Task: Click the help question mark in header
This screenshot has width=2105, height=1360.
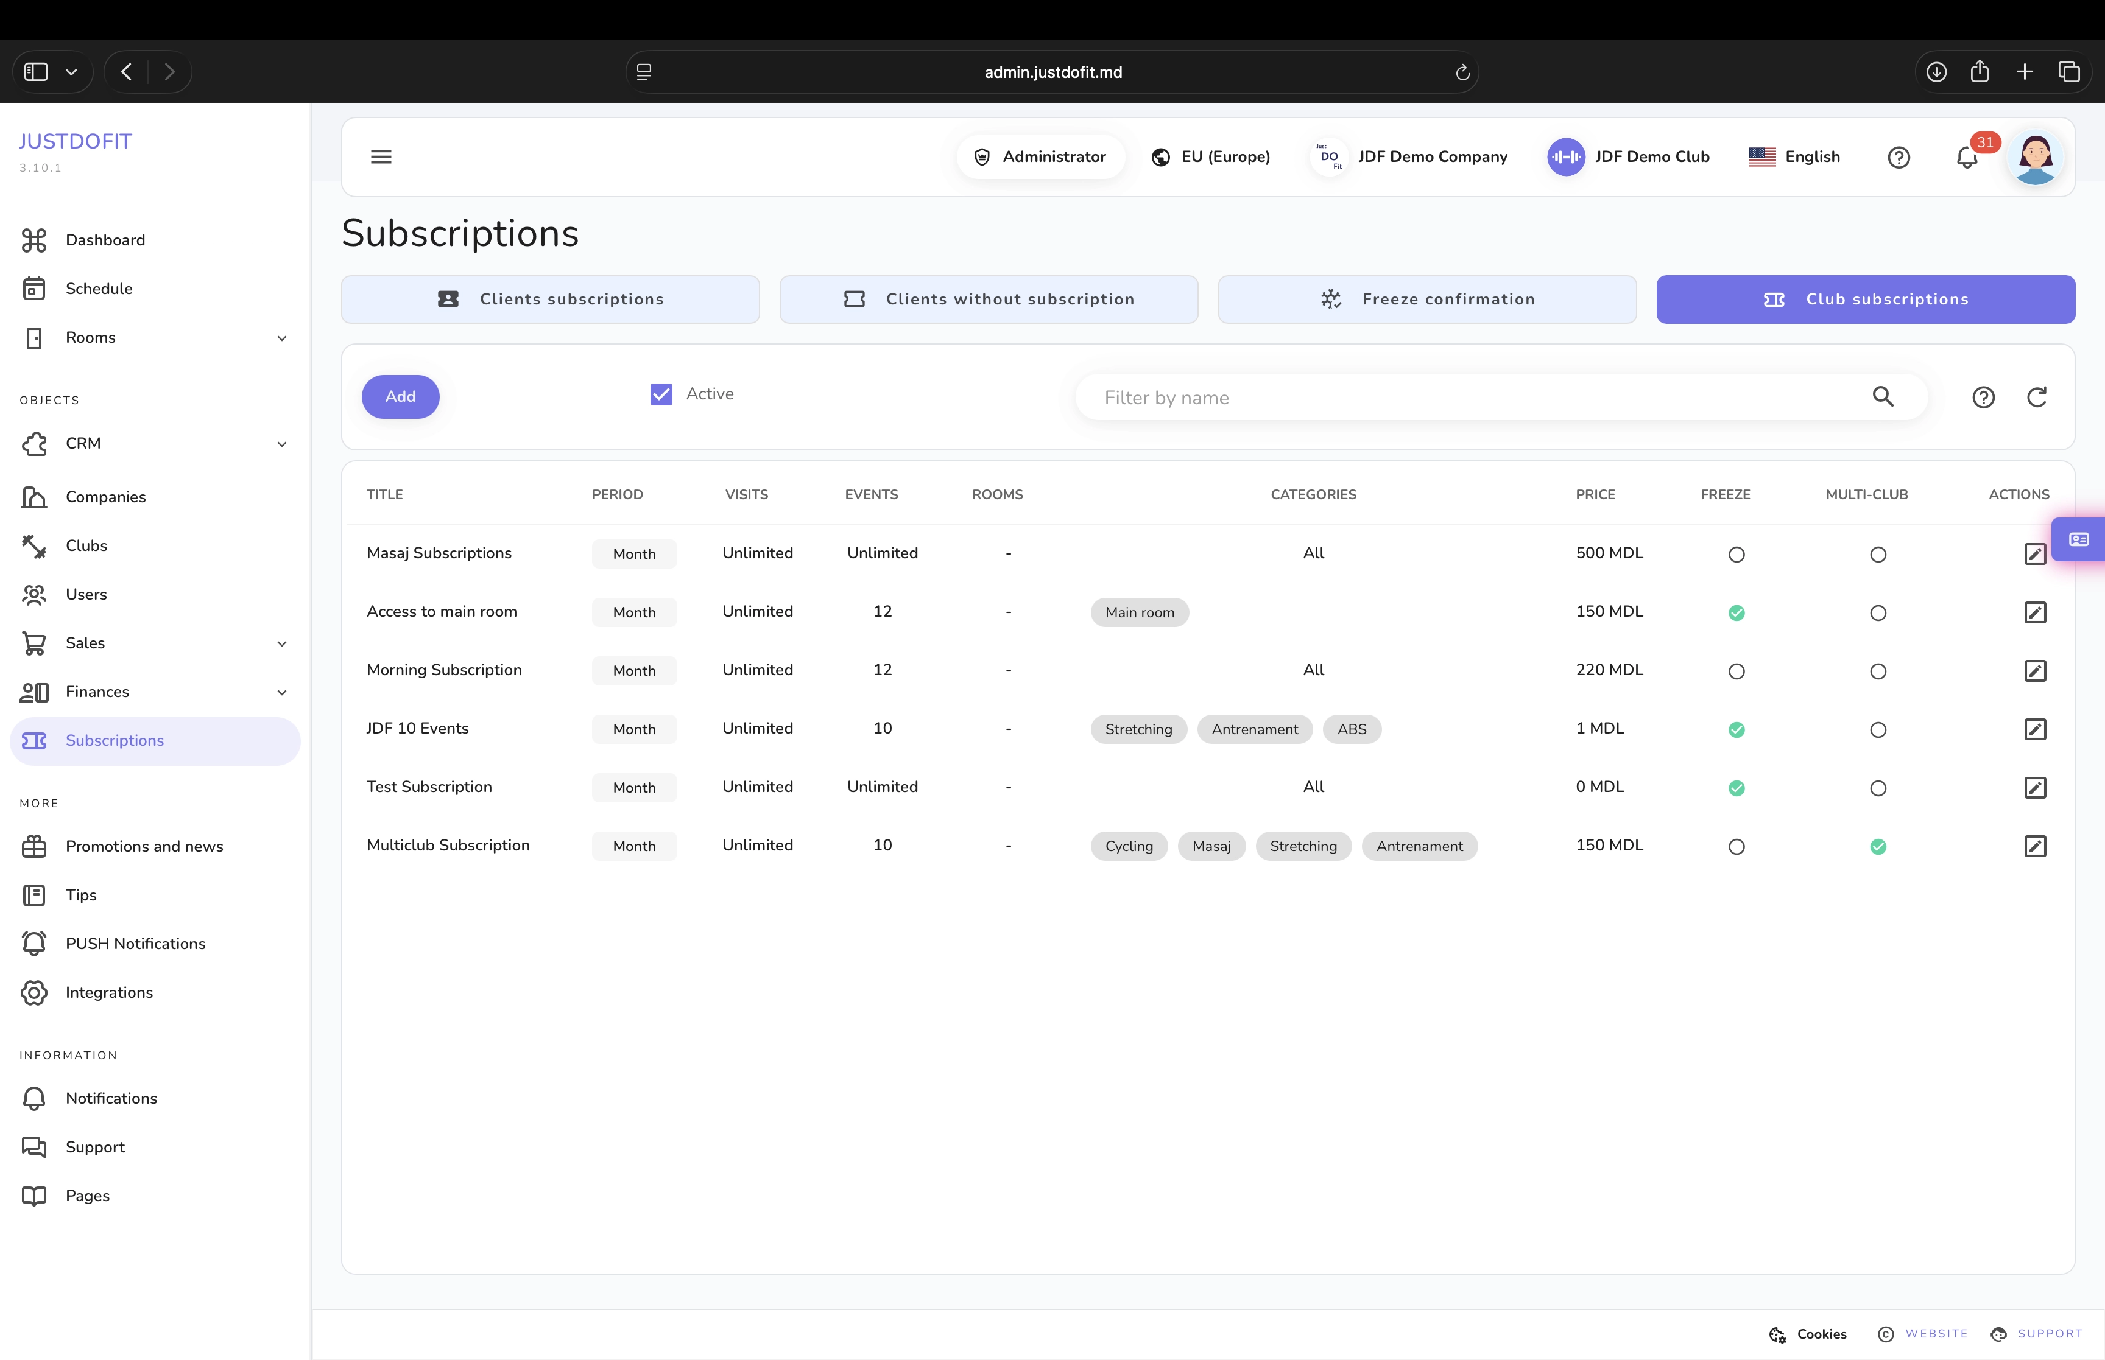Action: [x=1899, y=157]
